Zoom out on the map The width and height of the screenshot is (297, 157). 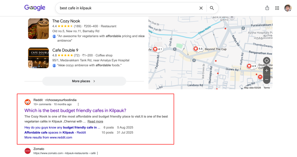click(x=267, y=80)
